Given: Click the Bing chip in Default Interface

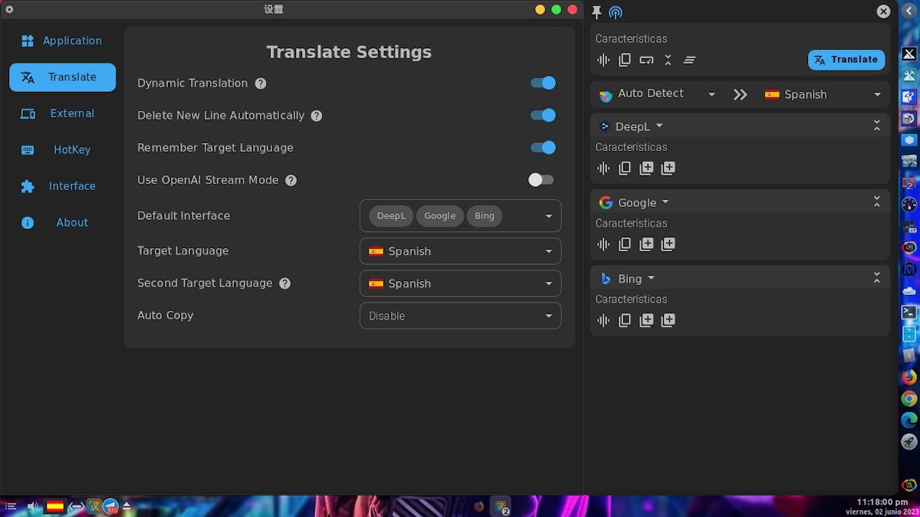Looking at the screenshot, I should point(485,216).
